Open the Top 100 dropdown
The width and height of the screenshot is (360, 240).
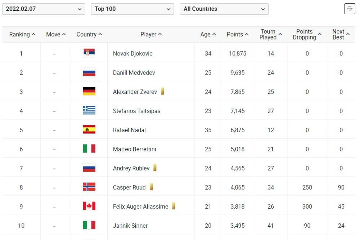pyautogui.click(x=131, y=8)
